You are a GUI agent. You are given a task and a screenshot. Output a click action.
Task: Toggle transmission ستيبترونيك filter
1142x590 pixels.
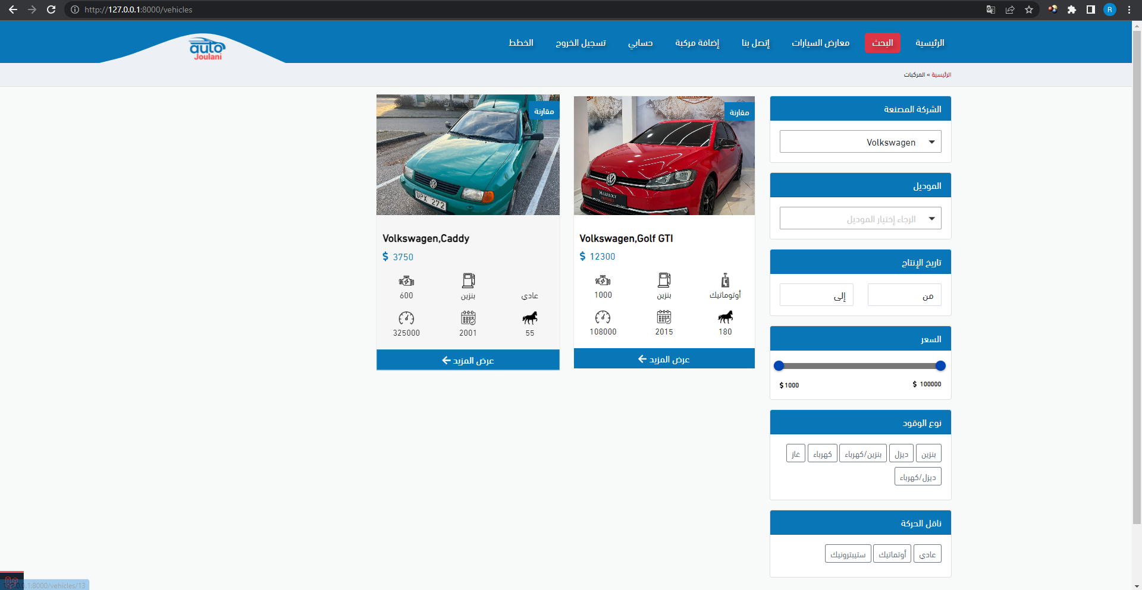(x=848, y=554)
